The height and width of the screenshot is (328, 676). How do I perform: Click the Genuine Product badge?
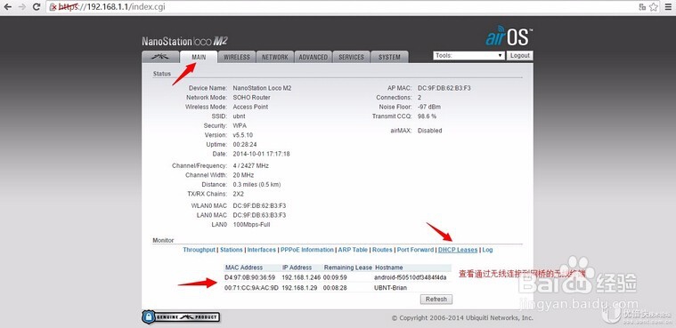click(181, 317)
